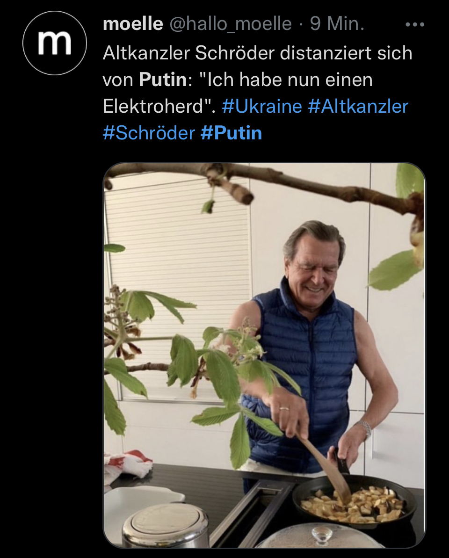The width and height of the screenshot is (449, 558).
Task: Click the 9 Min. timestamp
Action: (337, 23)
